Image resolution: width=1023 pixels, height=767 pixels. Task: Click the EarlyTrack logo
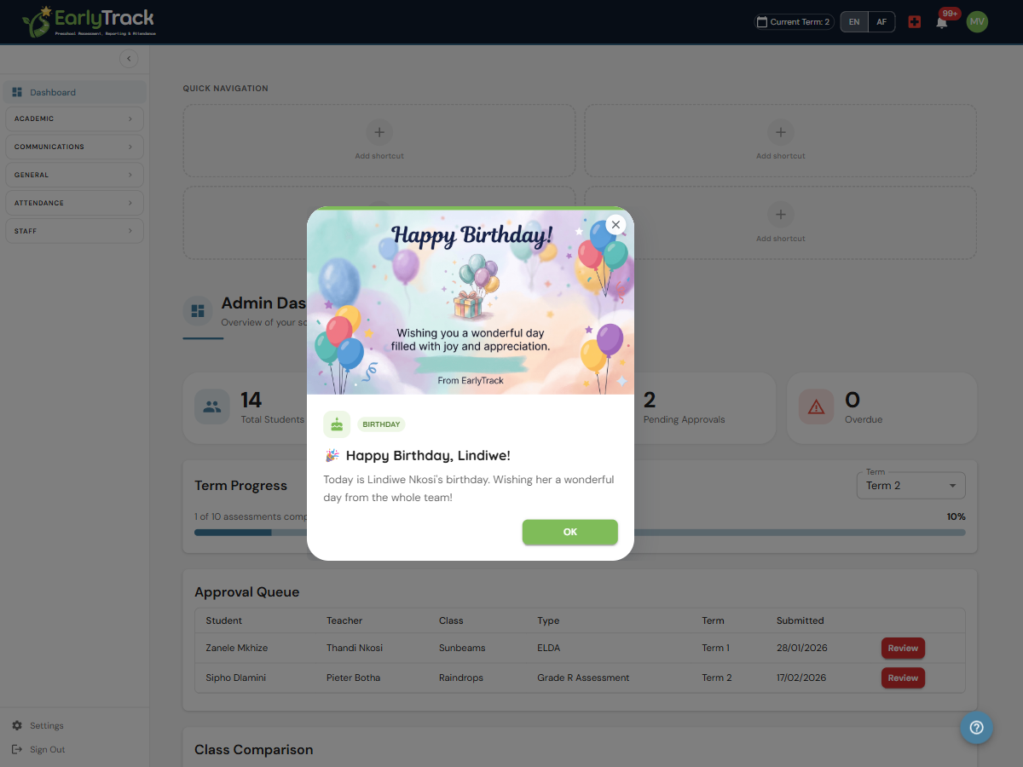pyautogui.click(x=89, y=21)
